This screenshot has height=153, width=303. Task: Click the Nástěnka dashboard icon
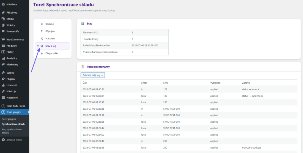(3, 4)
